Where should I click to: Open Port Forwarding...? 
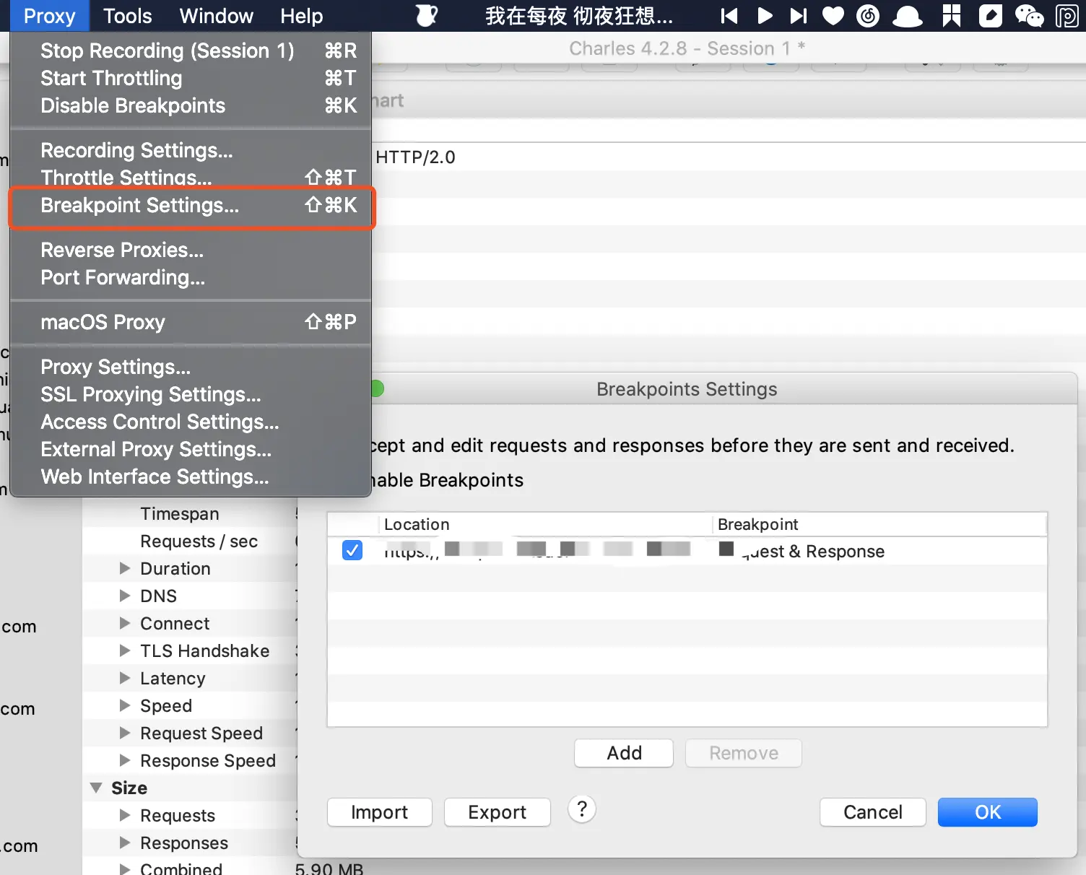191,277
